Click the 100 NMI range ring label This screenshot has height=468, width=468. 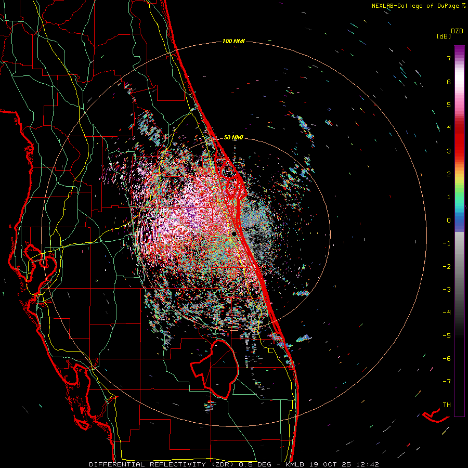point(233,41)
